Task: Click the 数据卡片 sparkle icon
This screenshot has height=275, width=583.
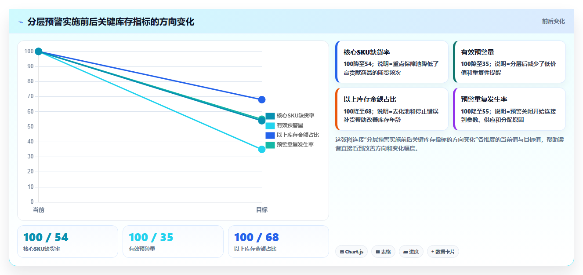Action: 433,252
